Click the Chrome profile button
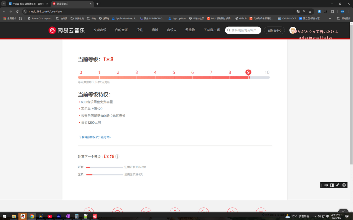Image resolution: width=353 pixels, height=220 pixels. [x=342, y=12]
